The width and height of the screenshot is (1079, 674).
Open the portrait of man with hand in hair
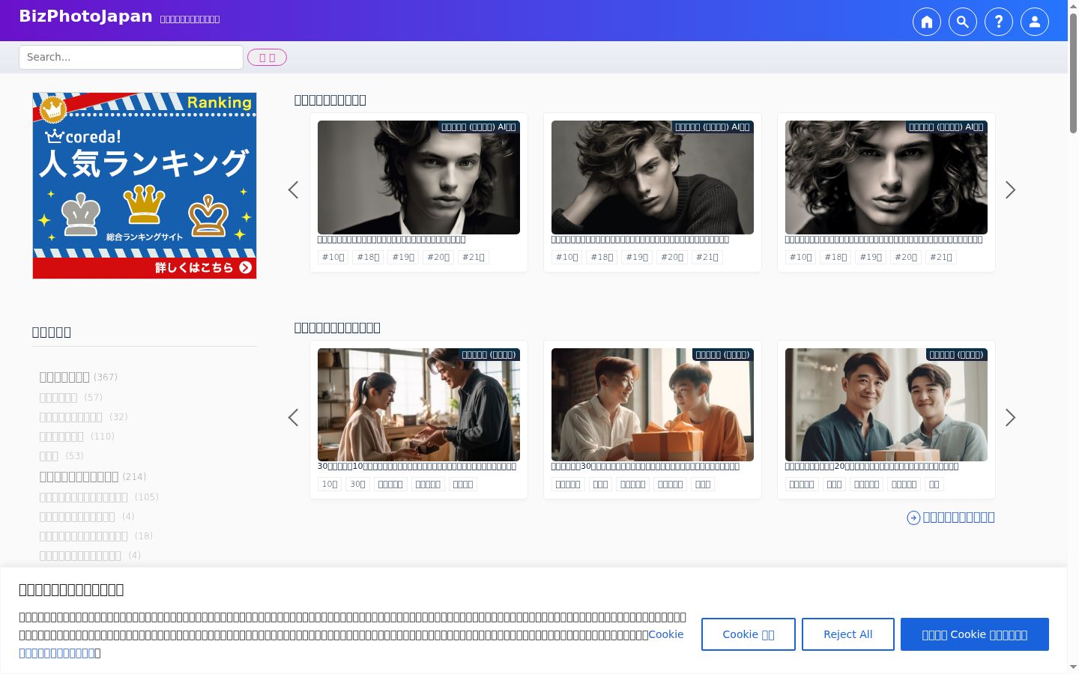coord(653,177)
